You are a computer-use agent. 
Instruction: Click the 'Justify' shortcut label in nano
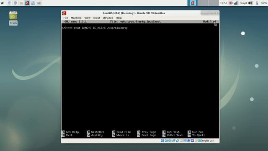97,135
